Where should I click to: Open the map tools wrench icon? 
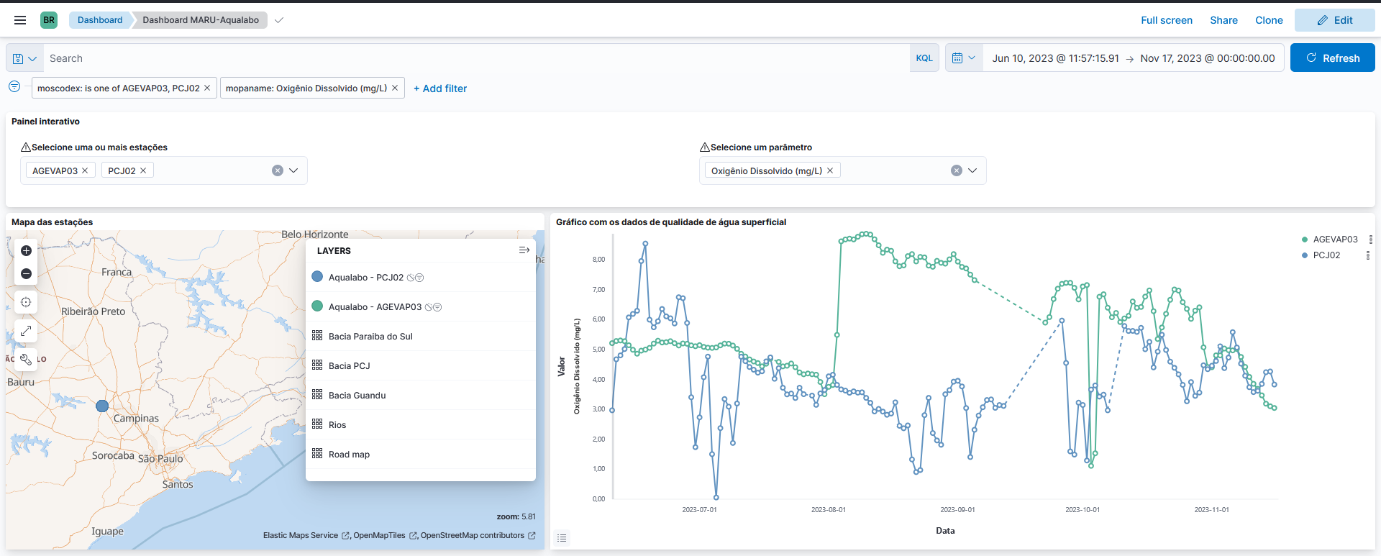pos(26,359)
